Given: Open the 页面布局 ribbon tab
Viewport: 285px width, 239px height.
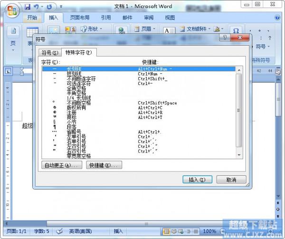Looking at the screenshot, I should [x=80, y=18].
